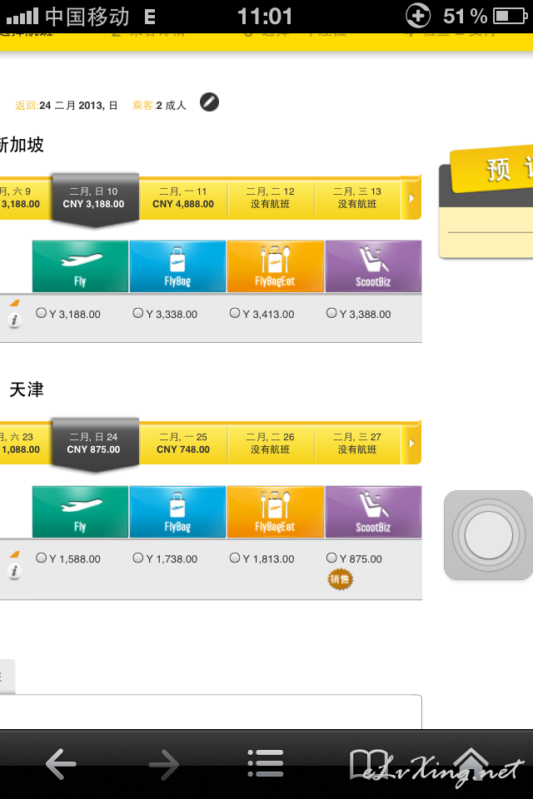Select Fly fare type for Tianjin flight
Screen dimensions: 533x799
click(x=80, y=512)
